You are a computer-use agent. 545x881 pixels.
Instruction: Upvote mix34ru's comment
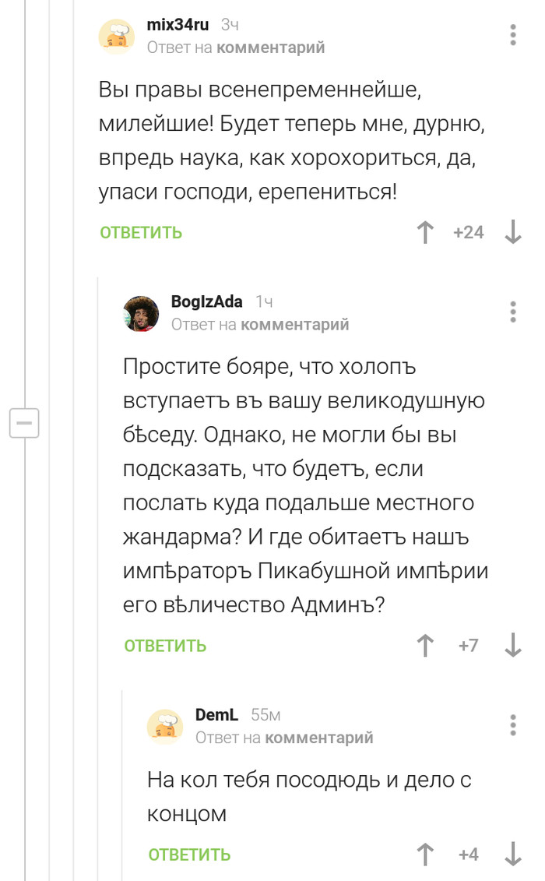[425, 232]
